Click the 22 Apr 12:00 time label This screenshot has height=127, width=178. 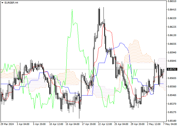tap(105, 124)
